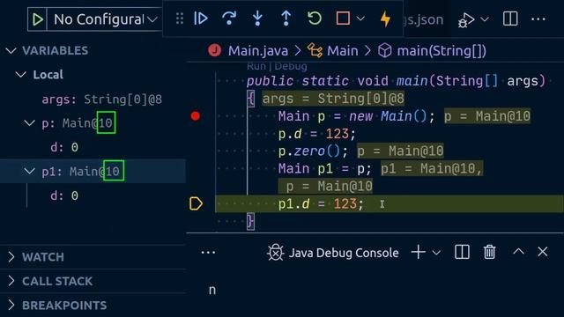Kill terminal with trash icon
The height and width of the screenshot is (317, 564).
click(490, 252)
